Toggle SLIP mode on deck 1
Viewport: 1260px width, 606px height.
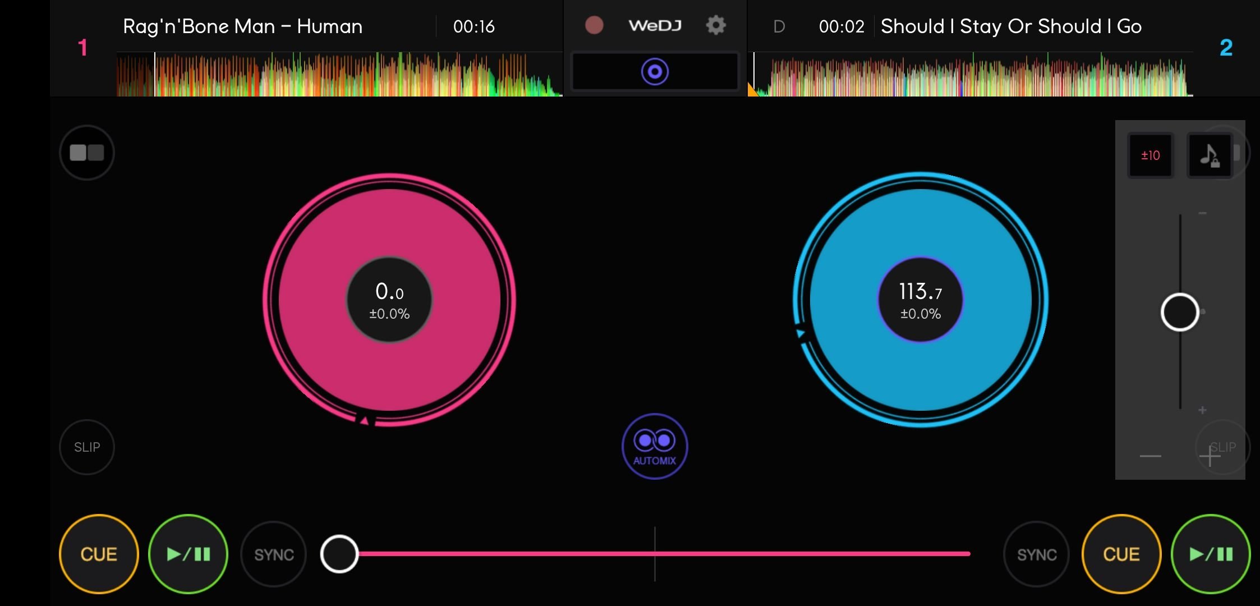click(x=87, y=447)
